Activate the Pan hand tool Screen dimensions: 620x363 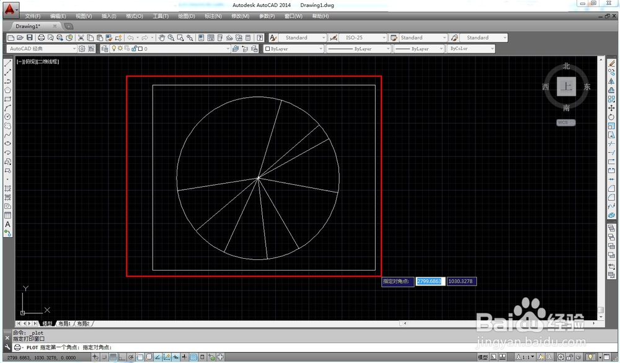click(x=162, y=38)
